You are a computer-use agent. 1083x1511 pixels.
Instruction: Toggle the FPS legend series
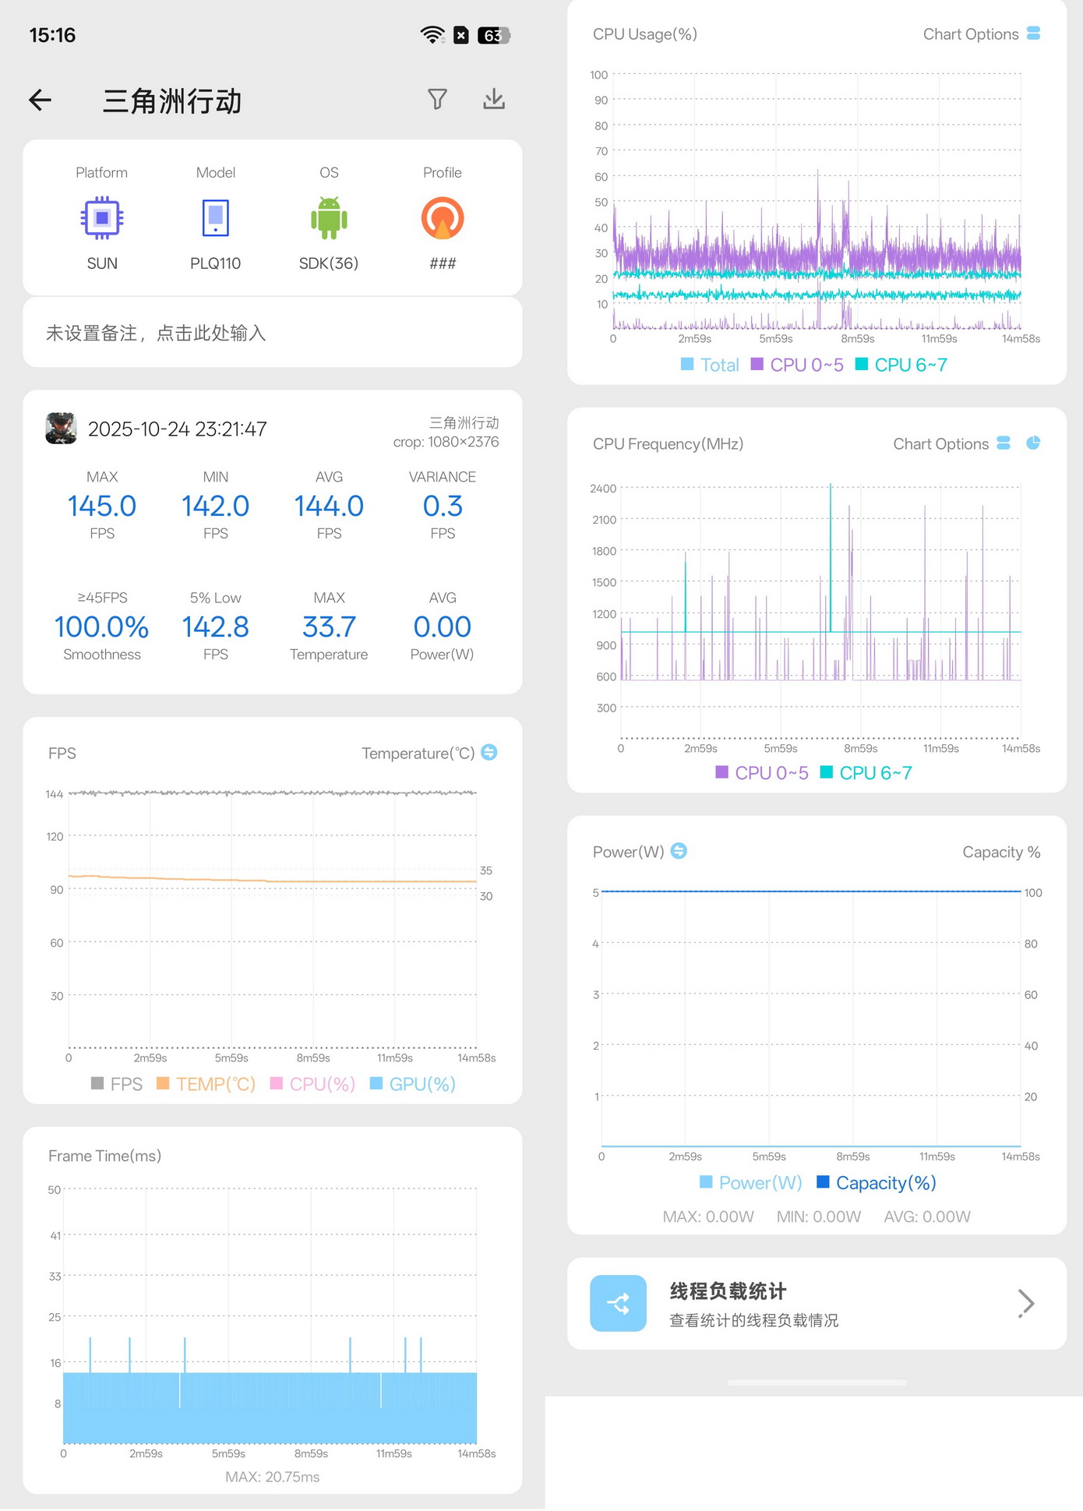click(x=117, y=1084)
